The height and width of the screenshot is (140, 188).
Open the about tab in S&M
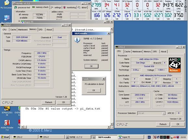click(82, 7)
